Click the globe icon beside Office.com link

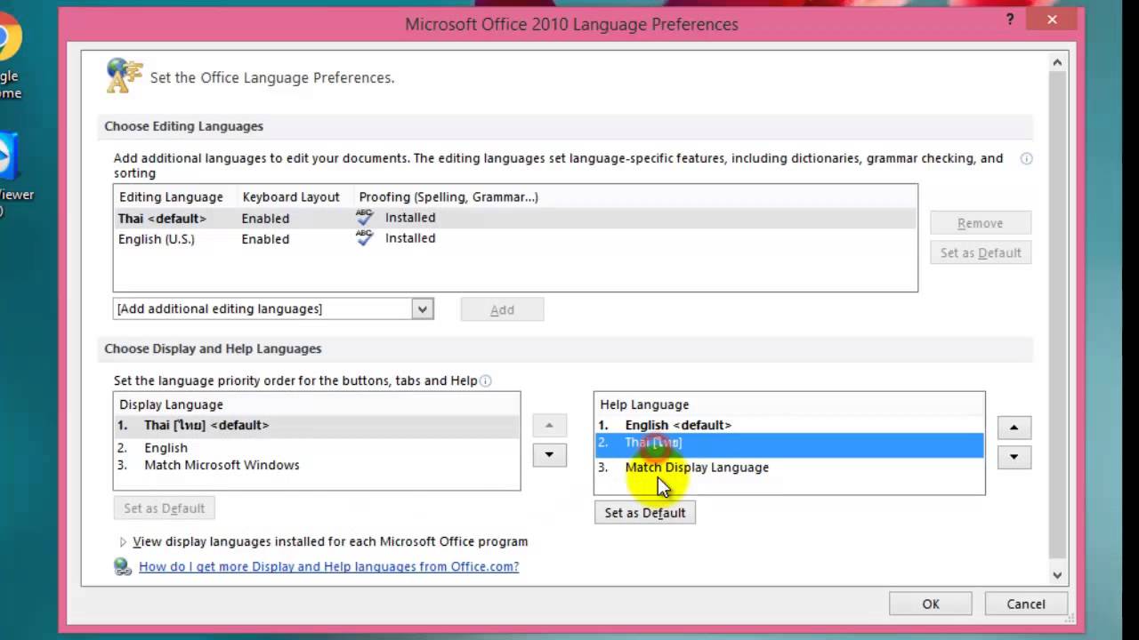pos(123,566)
